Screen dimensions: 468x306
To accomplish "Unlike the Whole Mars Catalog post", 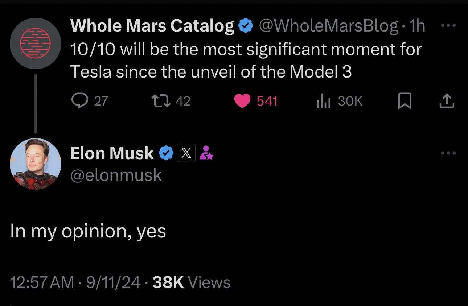I will click(242, 101).
